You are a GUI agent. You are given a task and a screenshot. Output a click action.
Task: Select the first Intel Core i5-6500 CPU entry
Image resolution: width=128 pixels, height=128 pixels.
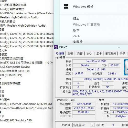(27, 34)
